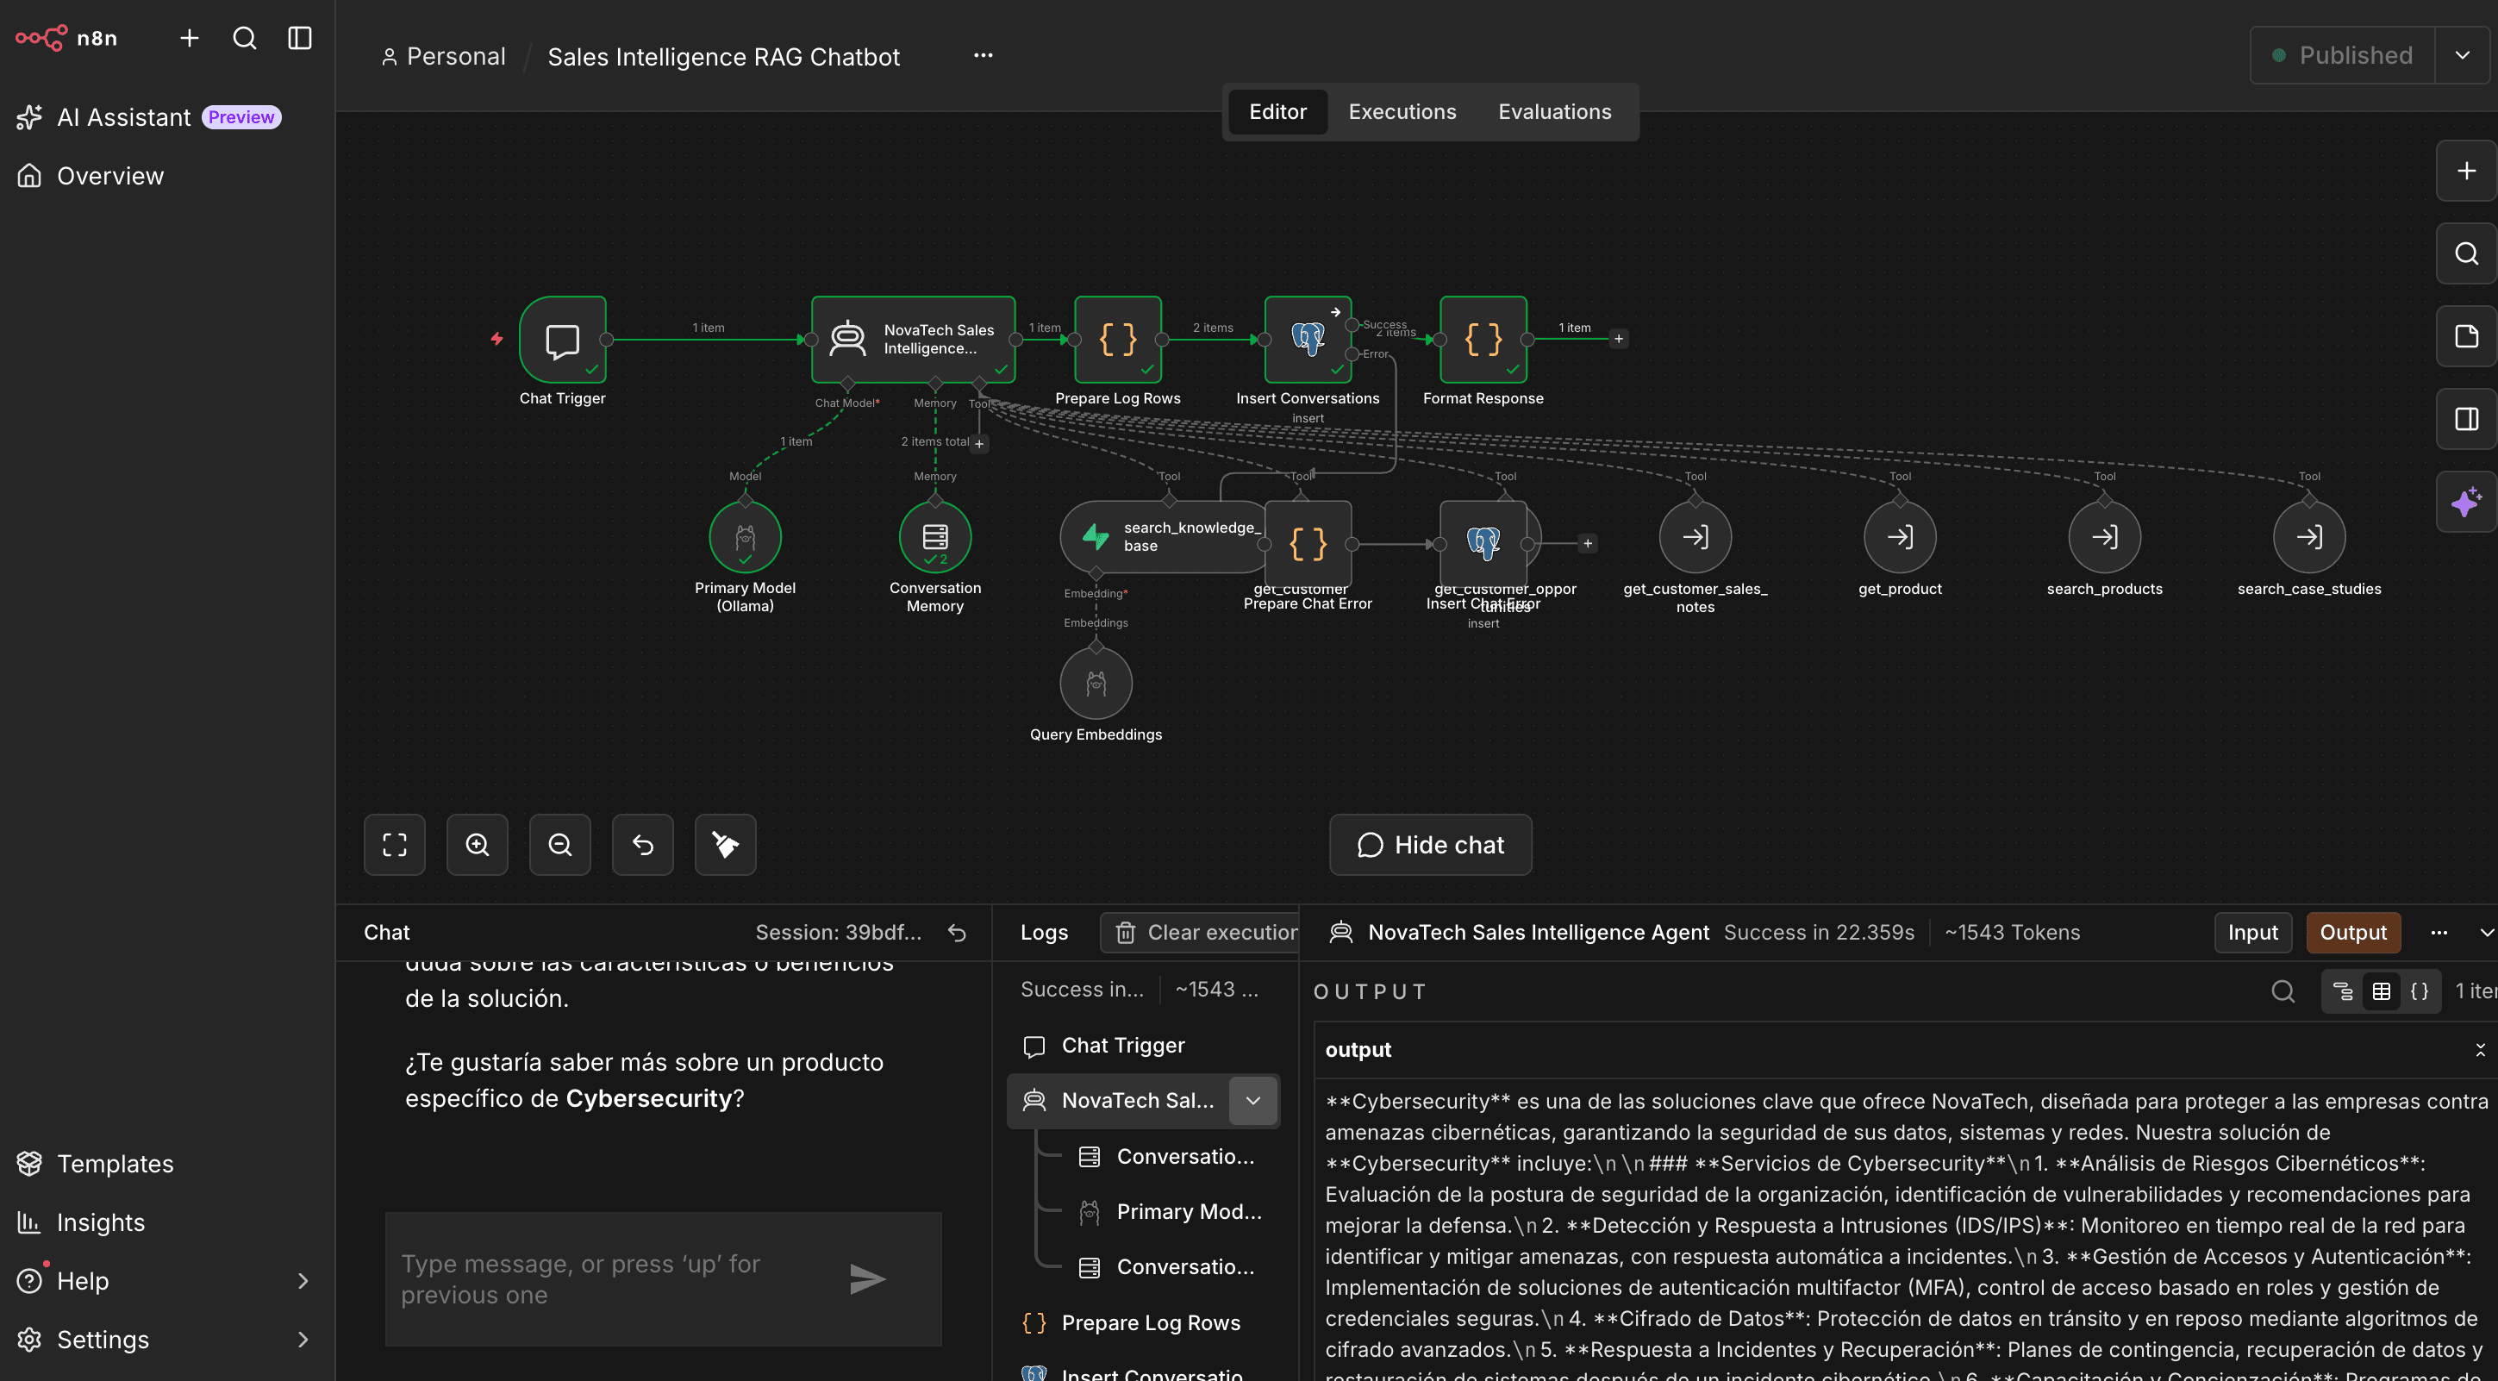Image resolution: width=2498 pixels, height=1381 pixels.
Task: Open the Personal project breadcrumb
Action: click(444, 56)
